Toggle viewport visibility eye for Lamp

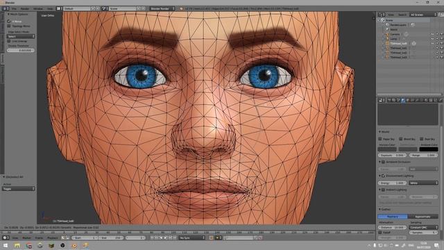click(432, 39)
